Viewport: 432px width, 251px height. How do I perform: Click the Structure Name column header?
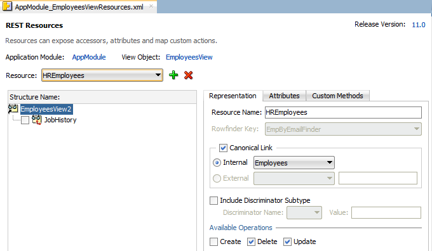[102, 97]
